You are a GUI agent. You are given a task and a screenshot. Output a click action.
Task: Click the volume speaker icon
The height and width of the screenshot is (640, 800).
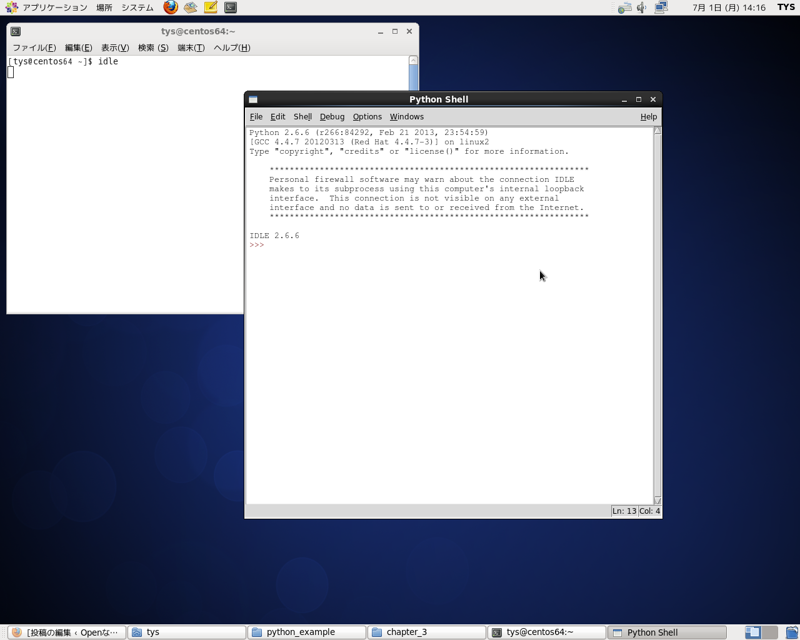click(641, 7)
